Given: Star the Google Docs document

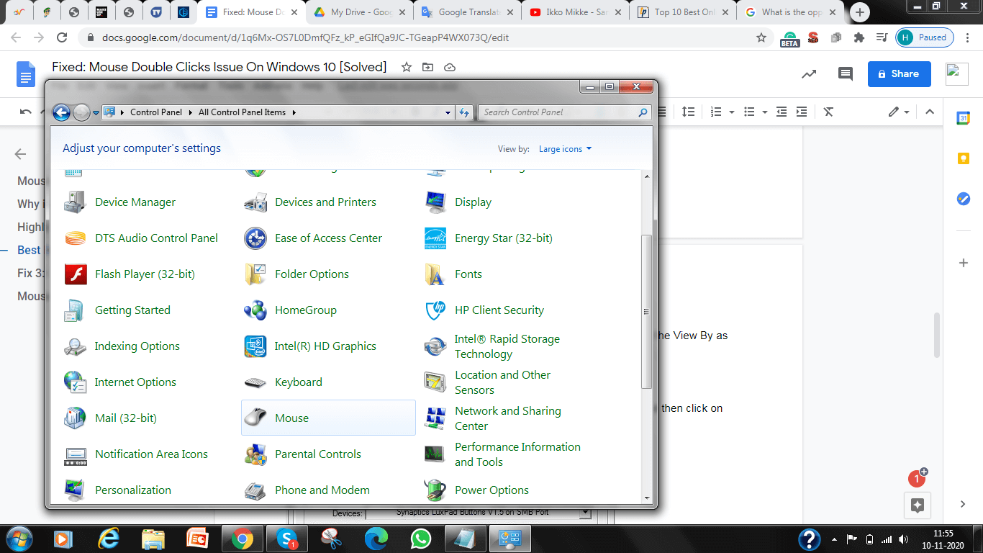Looking at the screenshot, I should 407,67.
